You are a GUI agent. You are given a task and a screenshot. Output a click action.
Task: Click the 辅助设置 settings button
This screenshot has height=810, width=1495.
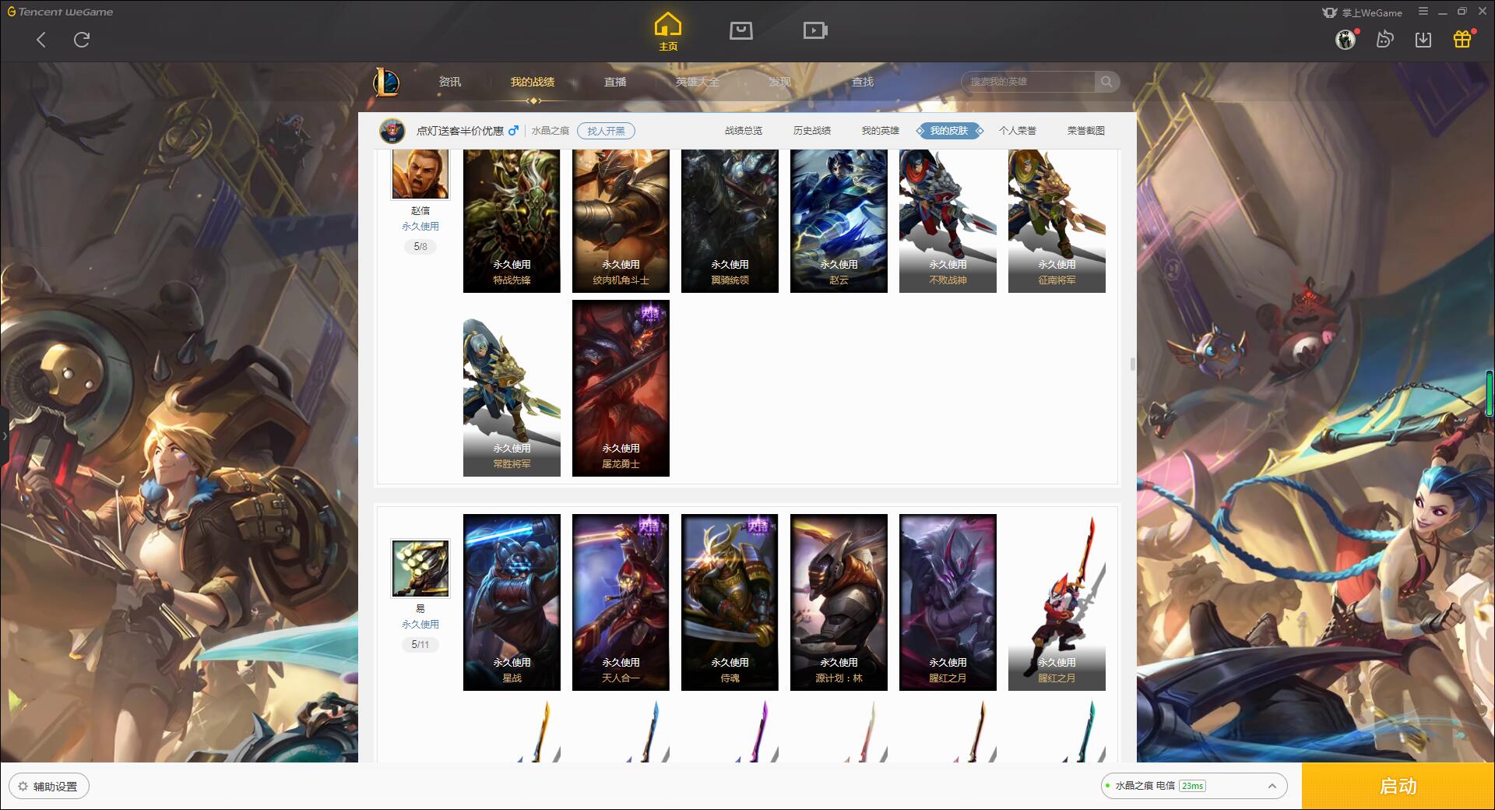[49, 787]
